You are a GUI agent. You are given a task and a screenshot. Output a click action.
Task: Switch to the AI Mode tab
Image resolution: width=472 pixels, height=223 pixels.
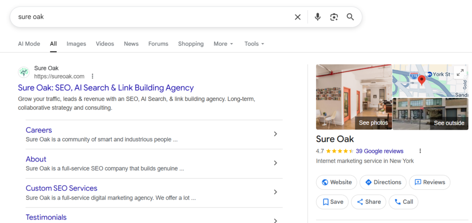click(29, 44)
